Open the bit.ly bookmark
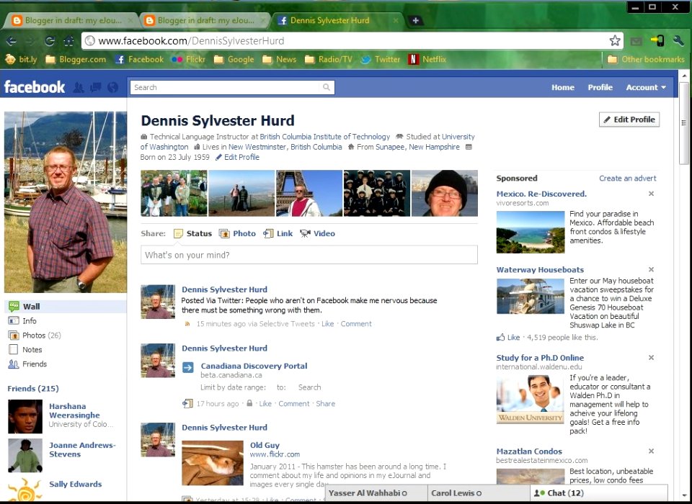This screenshot has height=504, width=692. (x=21, y=59)
